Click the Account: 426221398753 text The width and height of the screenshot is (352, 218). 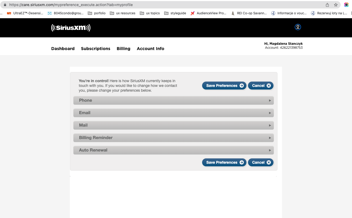pos(284,48)
